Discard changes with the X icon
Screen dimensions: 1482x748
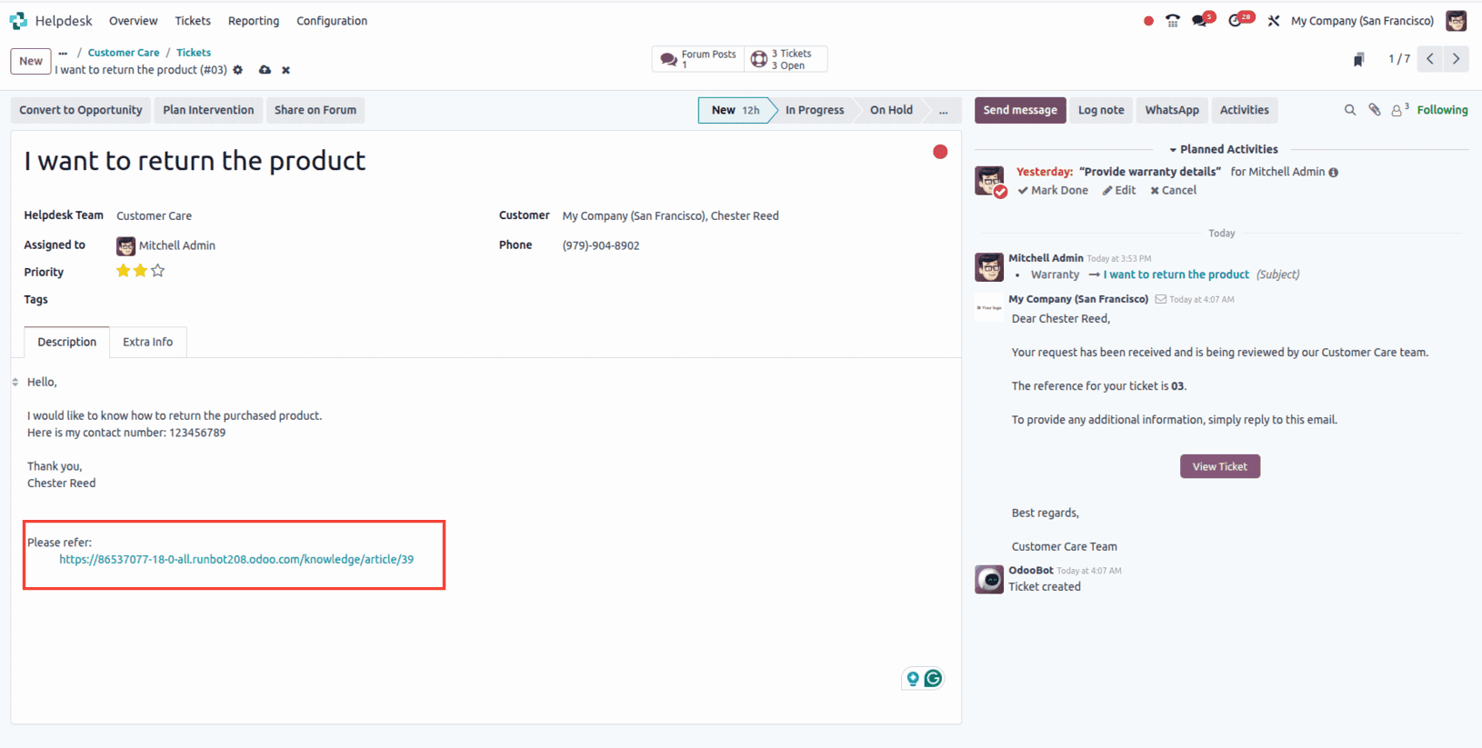click(285, 70)
